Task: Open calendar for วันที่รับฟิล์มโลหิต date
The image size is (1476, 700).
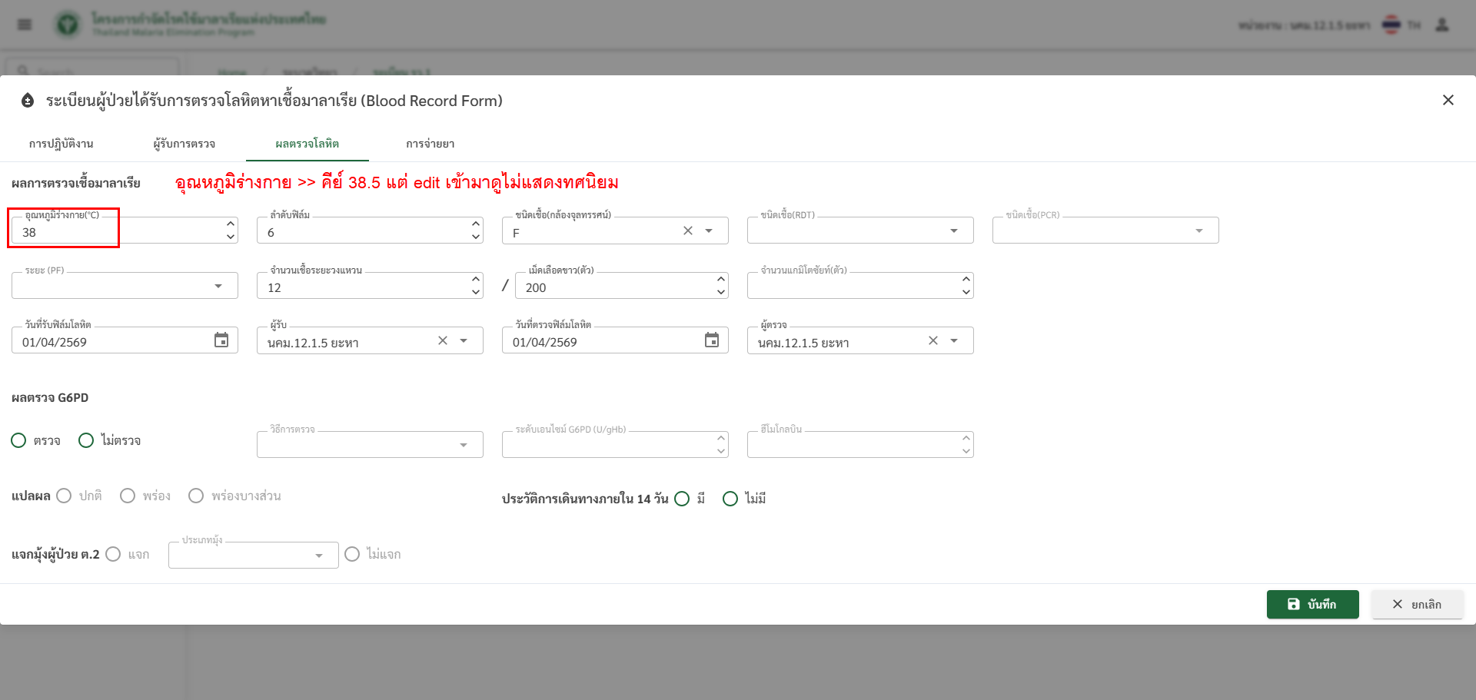Action: point(221,340)
